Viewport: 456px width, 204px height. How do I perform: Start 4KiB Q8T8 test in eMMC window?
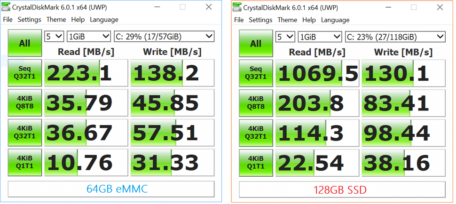(25, 102)
